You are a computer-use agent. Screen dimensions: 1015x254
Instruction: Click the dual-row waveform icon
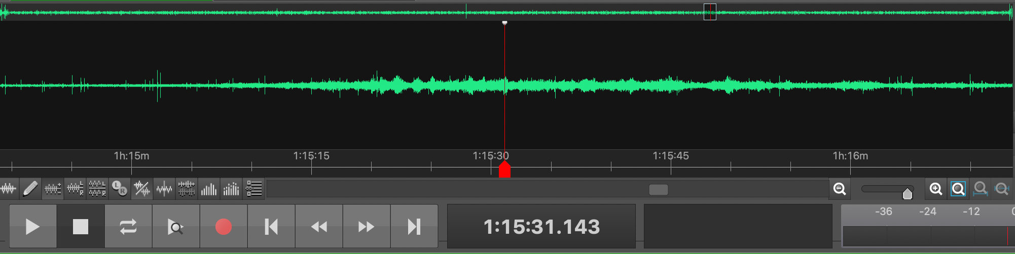[187, 189]
